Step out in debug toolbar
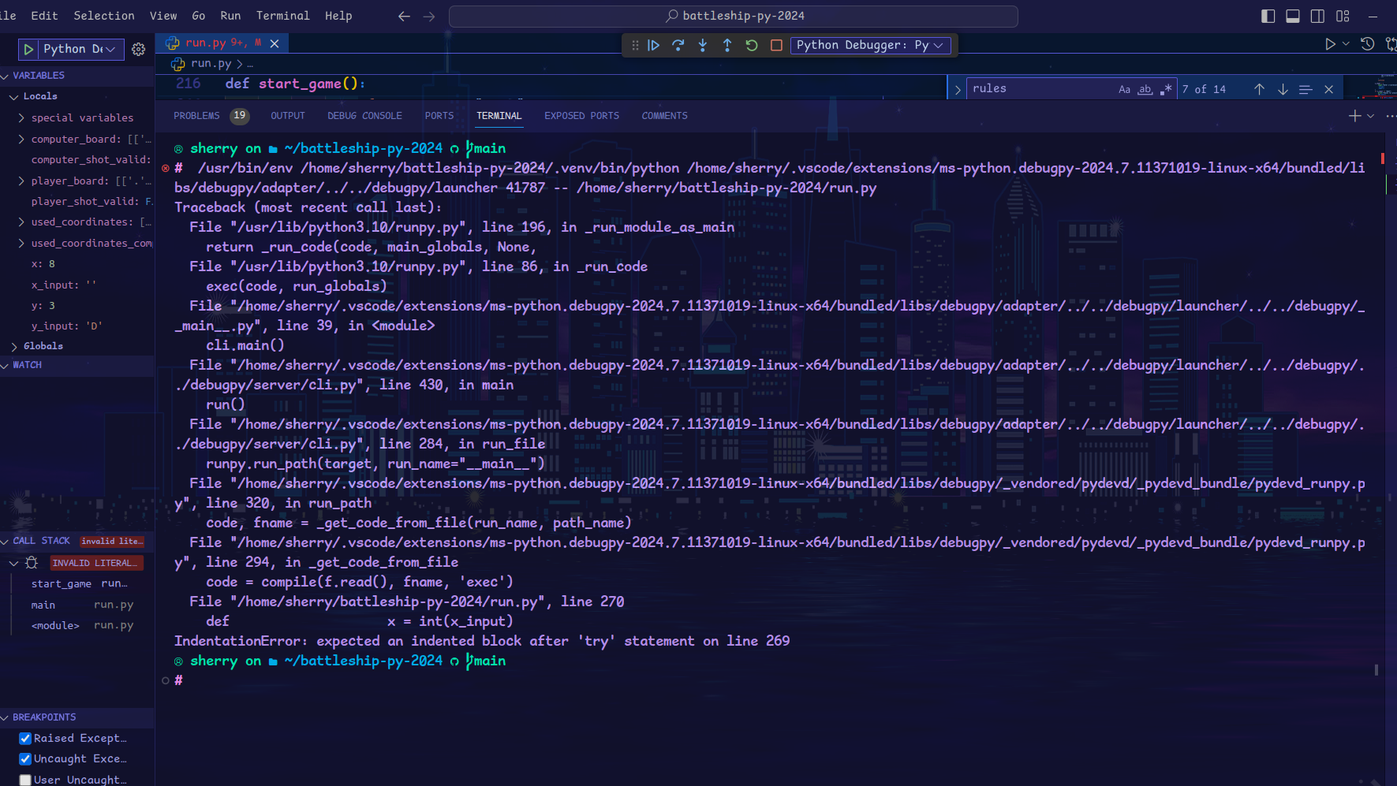Viewport: 1397px width, 786px height. point(727,45)
